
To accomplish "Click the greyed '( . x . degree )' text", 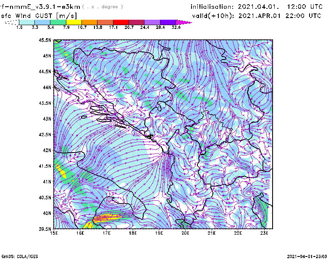I will pyautogui.click(x=102, y=7).
